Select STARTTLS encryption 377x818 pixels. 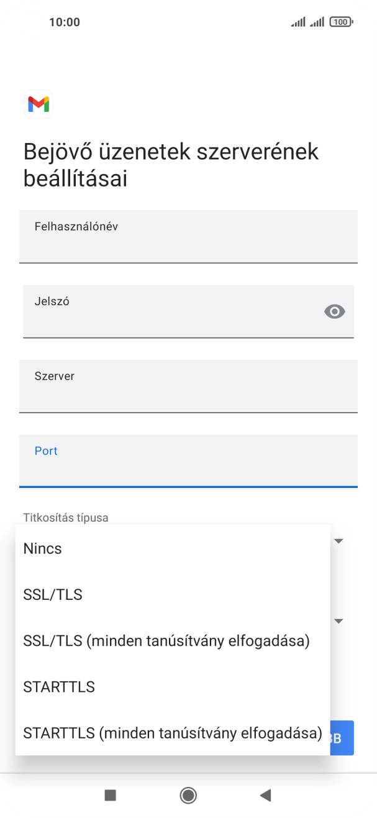59,686
